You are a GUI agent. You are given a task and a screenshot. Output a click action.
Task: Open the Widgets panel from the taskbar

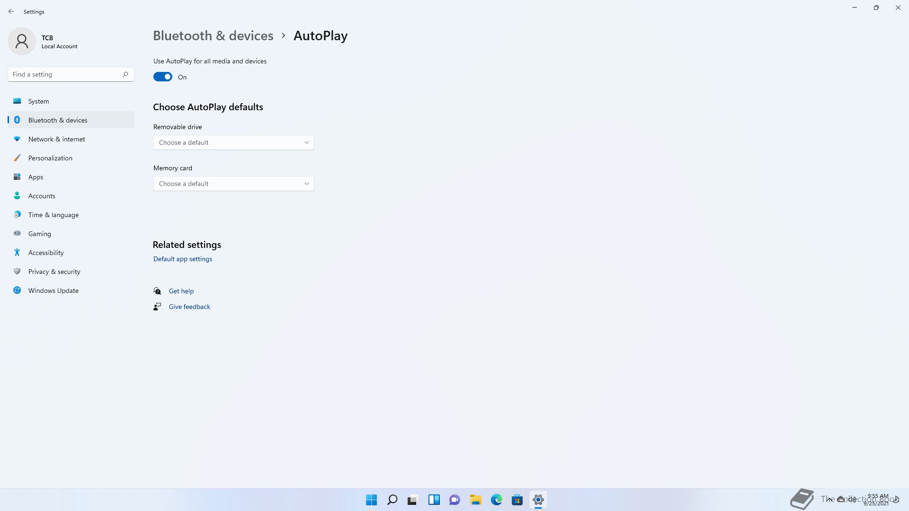(x=434, y=500)
